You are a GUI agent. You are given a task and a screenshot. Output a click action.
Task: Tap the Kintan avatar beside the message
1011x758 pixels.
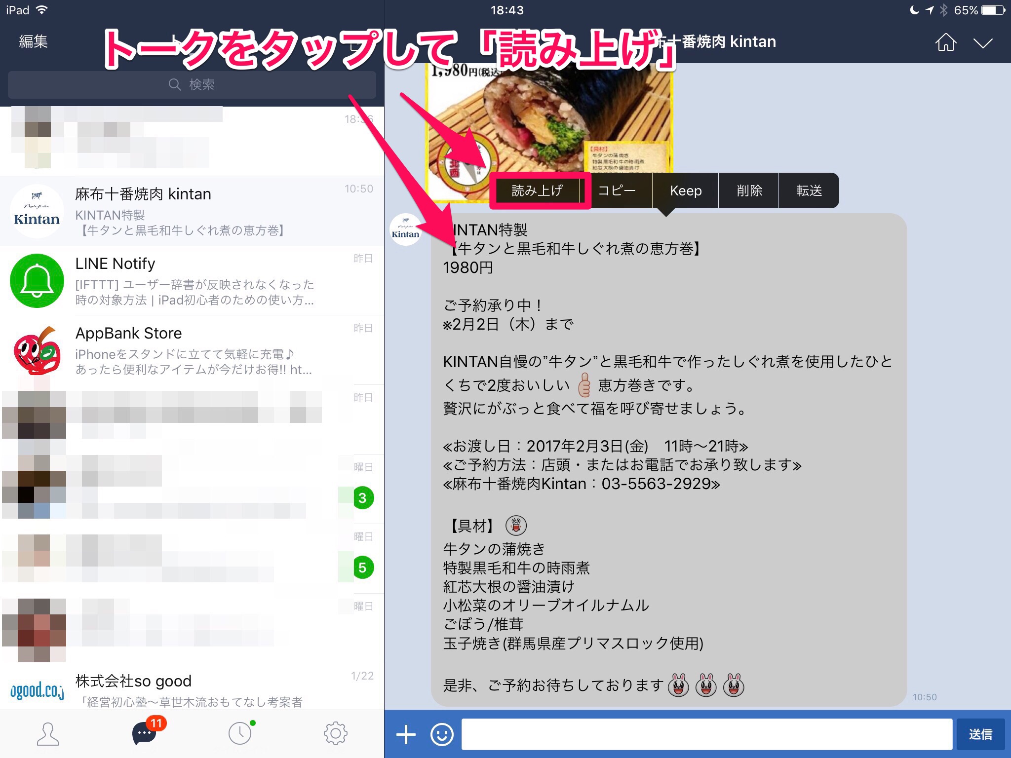pyautogui.click(x=405, y=229)
